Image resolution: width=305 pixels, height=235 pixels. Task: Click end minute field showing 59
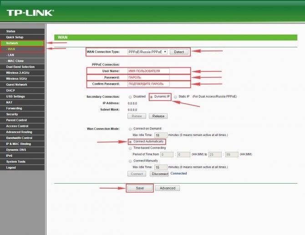pos(232,155)
